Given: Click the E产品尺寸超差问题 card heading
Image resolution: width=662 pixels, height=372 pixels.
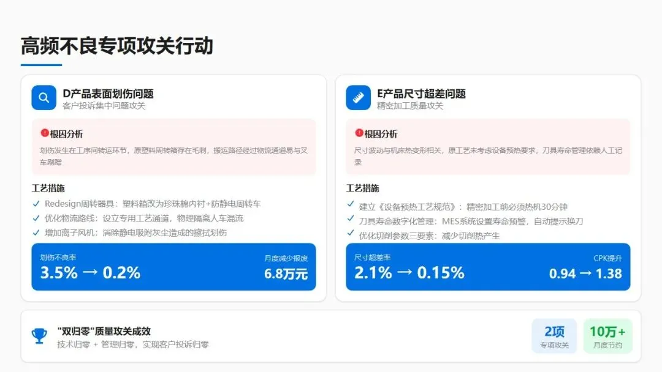Looking at the screenshot, I should 421,94.
